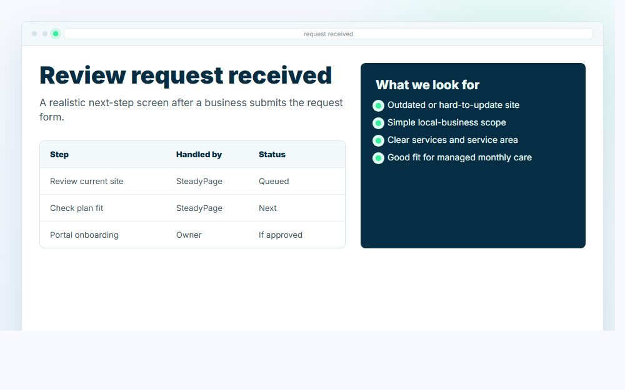Click the 'If approved' status cell
Screen dimensions: 625x390
[281, 235]
